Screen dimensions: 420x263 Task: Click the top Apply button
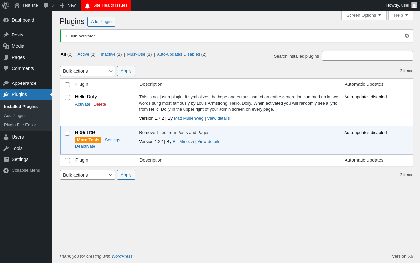(x=126, y=71)
